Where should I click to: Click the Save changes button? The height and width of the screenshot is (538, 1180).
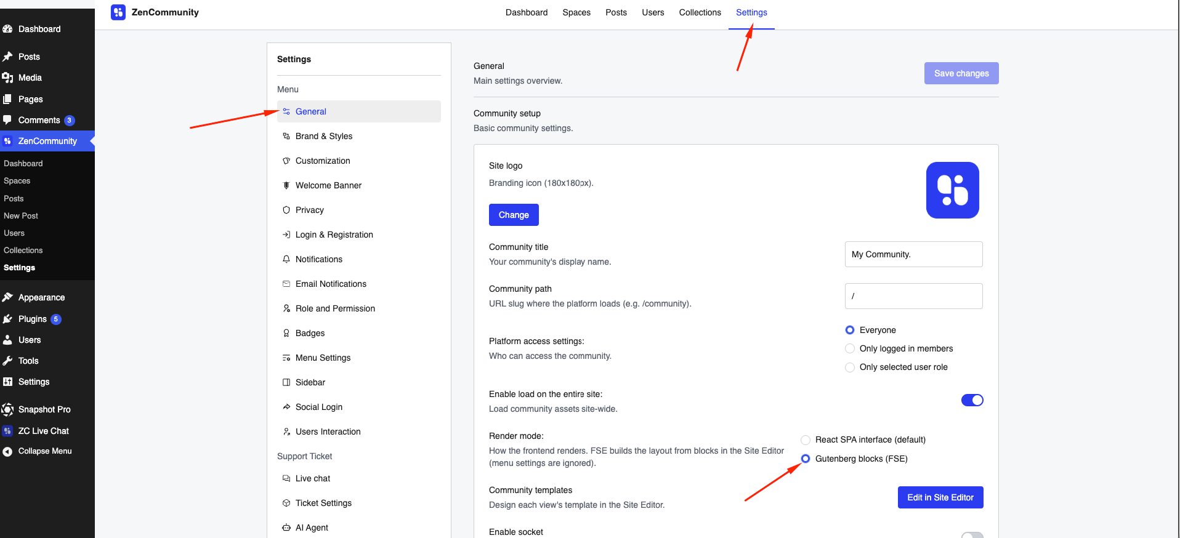coord(961,73)
